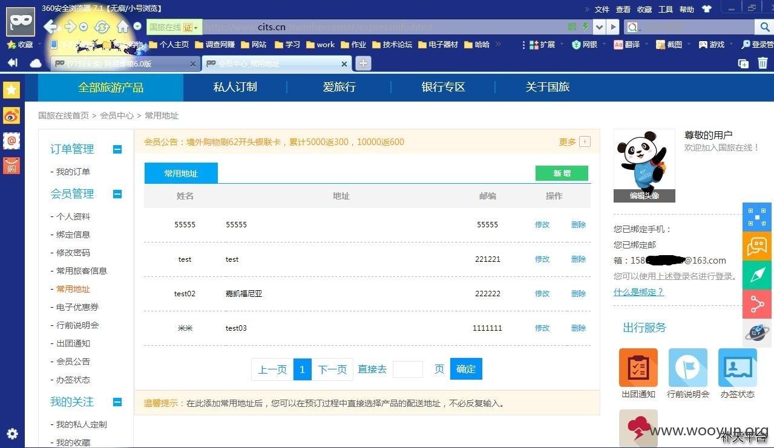Open the 文件 menu
Screen dimensions: 774x448
point(602,9)
